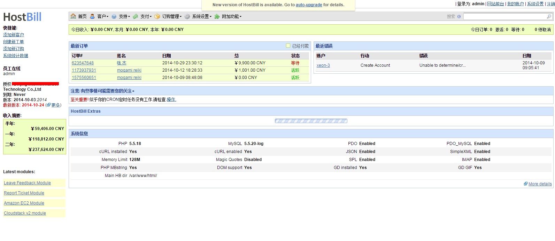Click the 最新订单 panel header

click(190, 46)
